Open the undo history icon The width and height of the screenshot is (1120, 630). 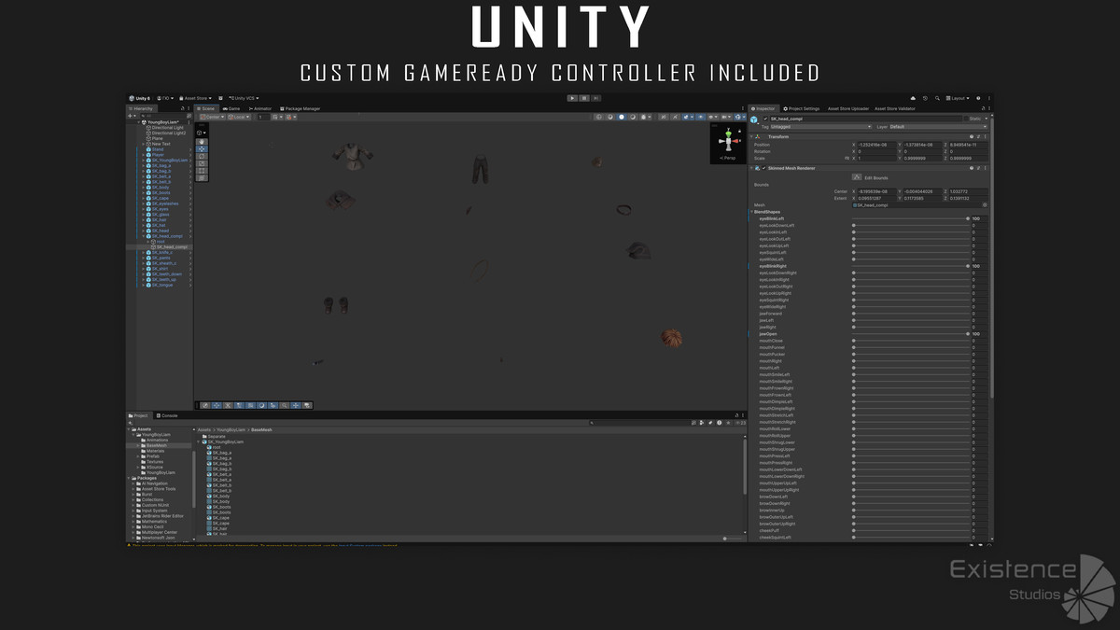[925, 98]
